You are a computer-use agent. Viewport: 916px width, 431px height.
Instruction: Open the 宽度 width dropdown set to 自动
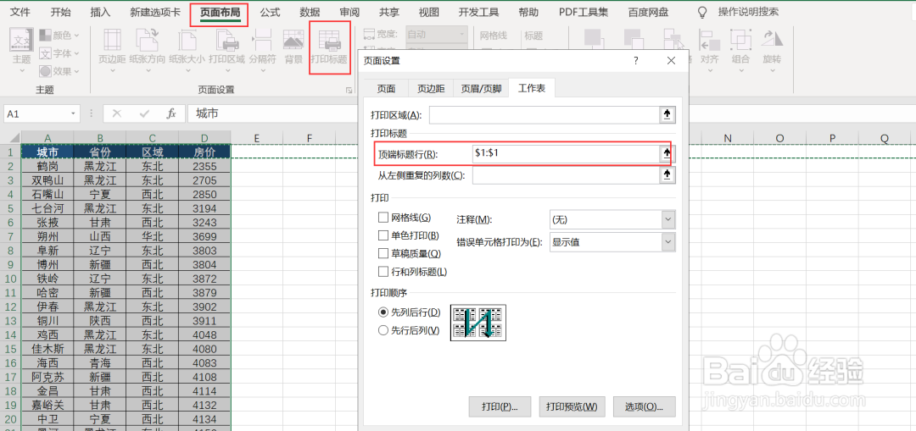pos(438,35)
